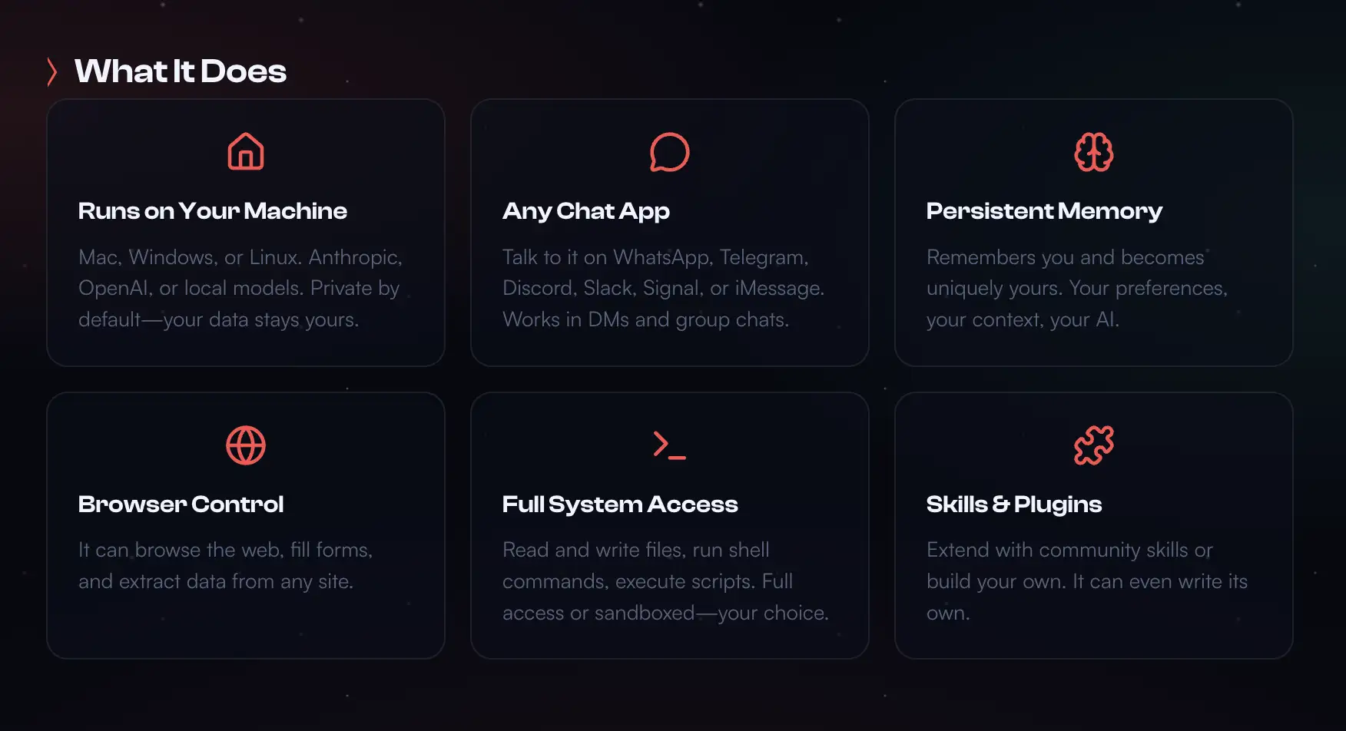Image resolution: width=1346 pixels, height=731 pixels.
Task: Click the red terminal underscore cursor
Action: point(676,458)
